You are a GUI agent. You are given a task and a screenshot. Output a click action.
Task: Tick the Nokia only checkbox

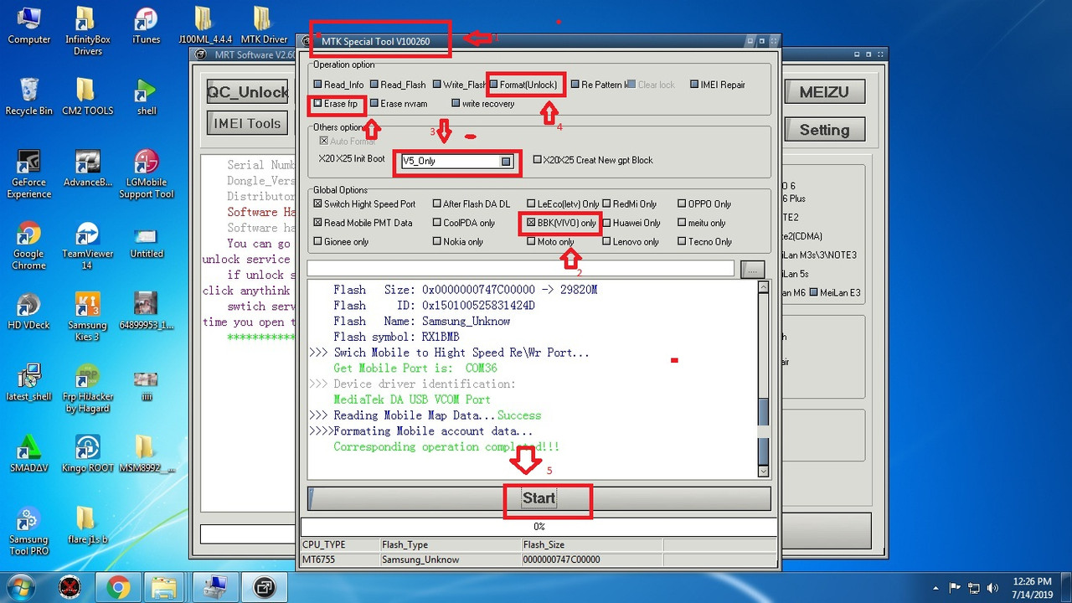click(436, 242)
